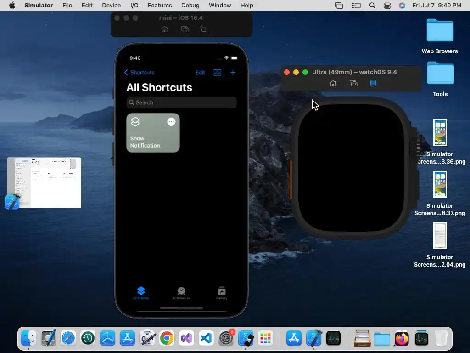Select the Tools folder on desktop
Image resolution: width=470 pixels, height=353 pixels.
pos(440,73)
